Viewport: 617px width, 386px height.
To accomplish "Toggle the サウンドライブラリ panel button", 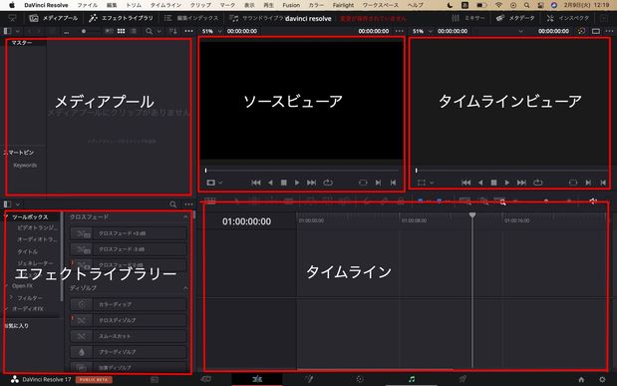I will [256, 18].
